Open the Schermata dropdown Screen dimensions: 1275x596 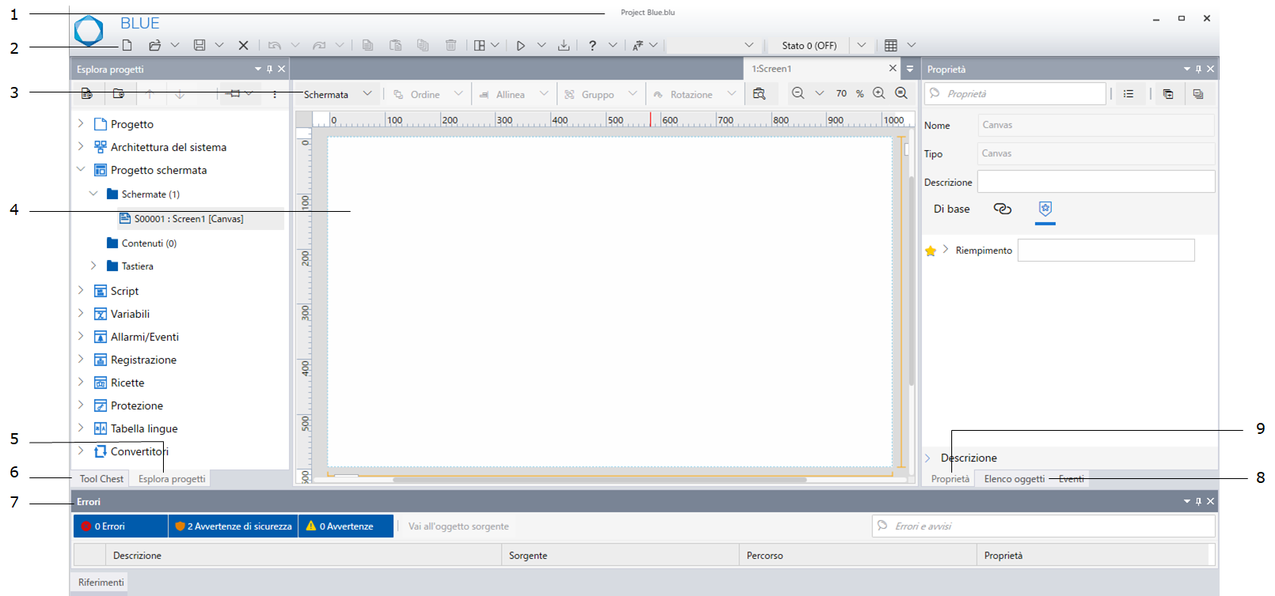(x=337, y=94)
